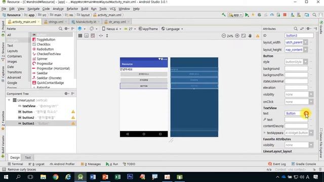Viewport: 324px width, 182px height.
Task: Open API level 27 dropdown
Action: [x=130, y=29]
